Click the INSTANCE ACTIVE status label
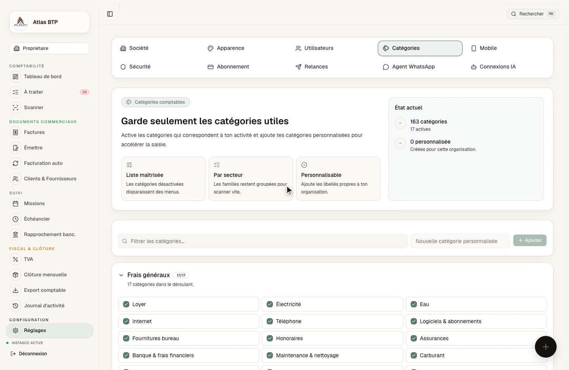 point(27,343)
